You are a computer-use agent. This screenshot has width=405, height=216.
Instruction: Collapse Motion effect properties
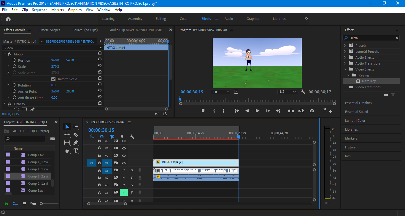click(4, 54)
